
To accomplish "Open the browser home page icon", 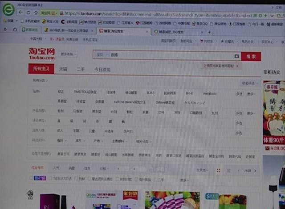I will (x=36, y=13).
